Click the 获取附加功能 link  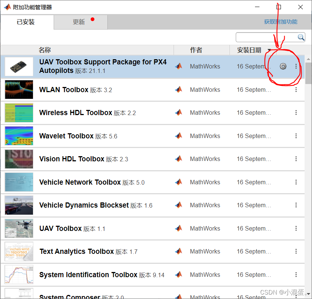(281, 22)
